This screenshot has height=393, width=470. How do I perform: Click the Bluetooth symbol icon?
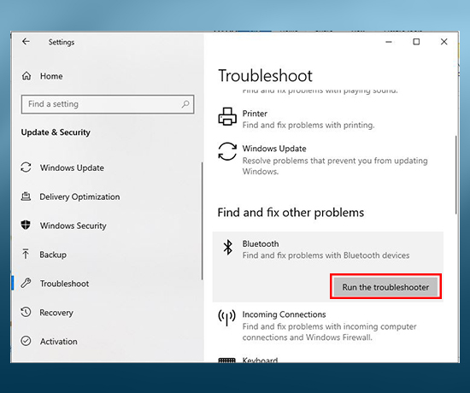(228, 248)
